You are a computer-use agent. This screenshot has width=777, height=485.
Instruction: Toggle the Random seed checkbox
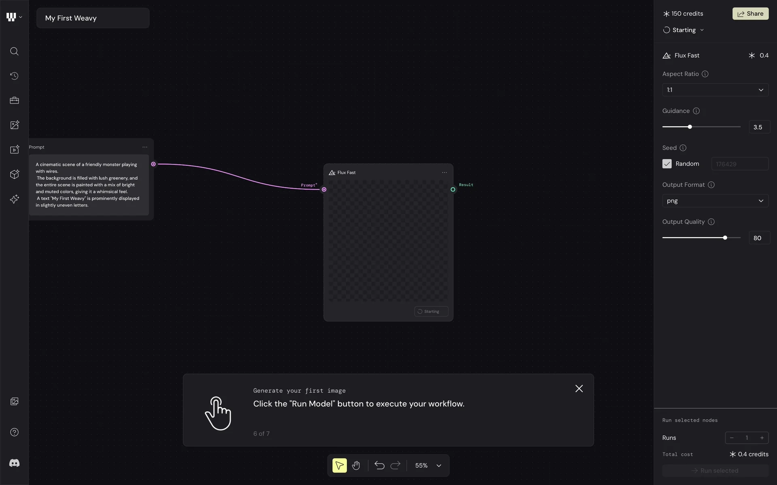(x=667, y=164)
